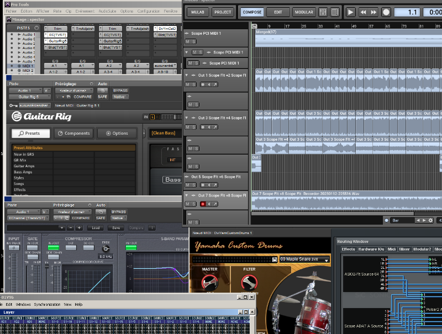
Task: Collapse the Out 7 Scope Flt track group
Action: [x=187, y=195]
